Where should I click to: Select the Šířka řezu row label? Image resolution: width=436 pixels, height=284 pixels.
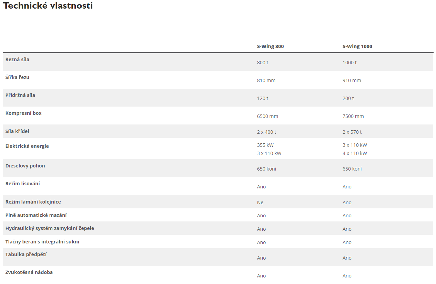point(17,77)
